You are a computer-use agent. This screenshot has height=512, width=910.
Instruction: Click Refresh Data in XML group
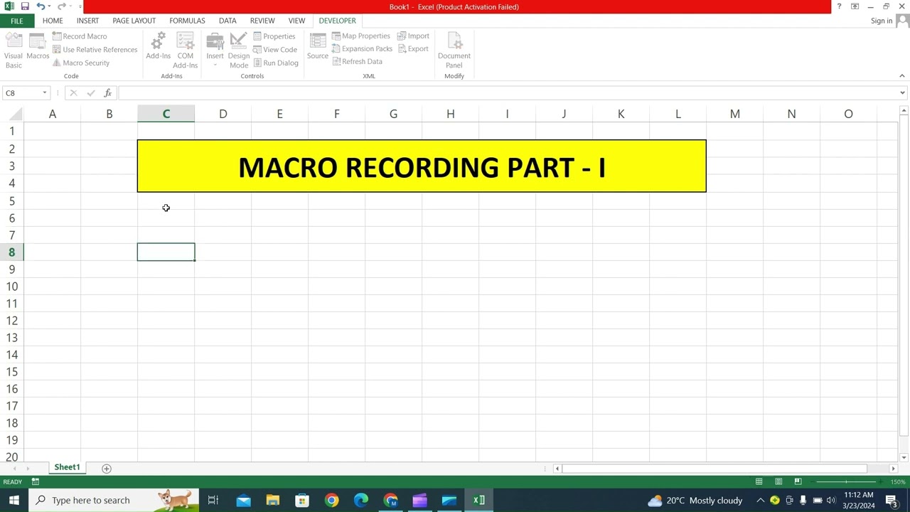tap(357, 61)
